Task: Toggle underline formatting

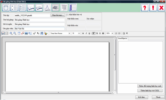Action: (89, 33)
